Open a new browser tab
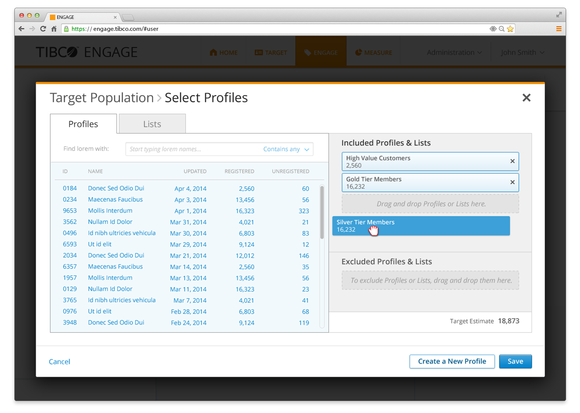This screenshot has width=580, height=413. click(128, 17)
